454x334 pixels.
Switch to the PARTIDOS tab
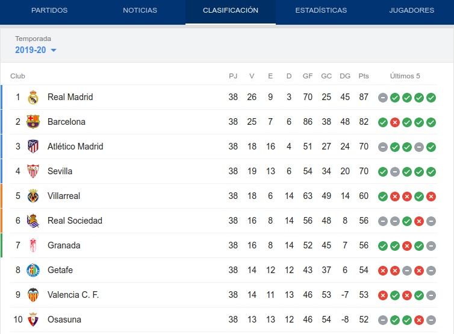(x=49, y=10)
